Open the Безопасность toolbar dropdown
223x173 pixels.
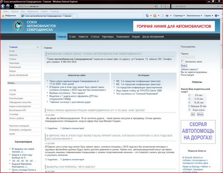(194, 16)
